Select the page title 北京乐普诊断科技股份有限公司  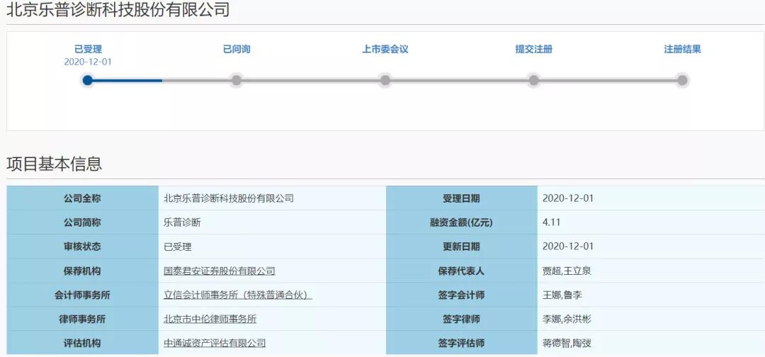118,8
